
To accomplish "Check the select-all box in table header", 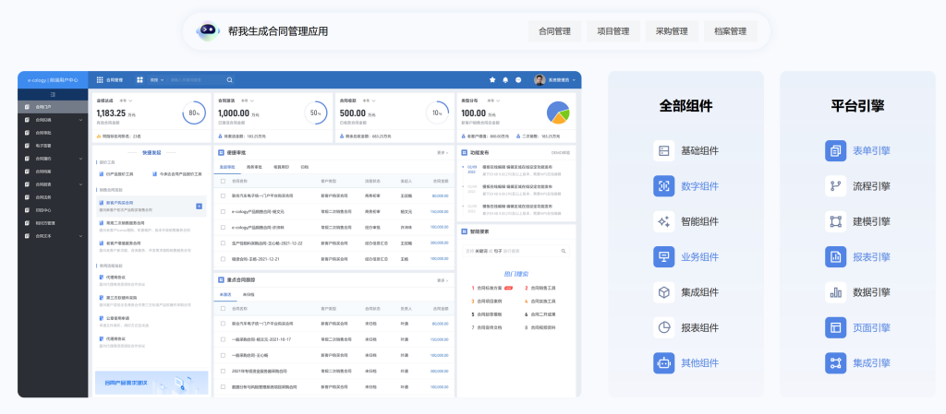I will 223,181.
